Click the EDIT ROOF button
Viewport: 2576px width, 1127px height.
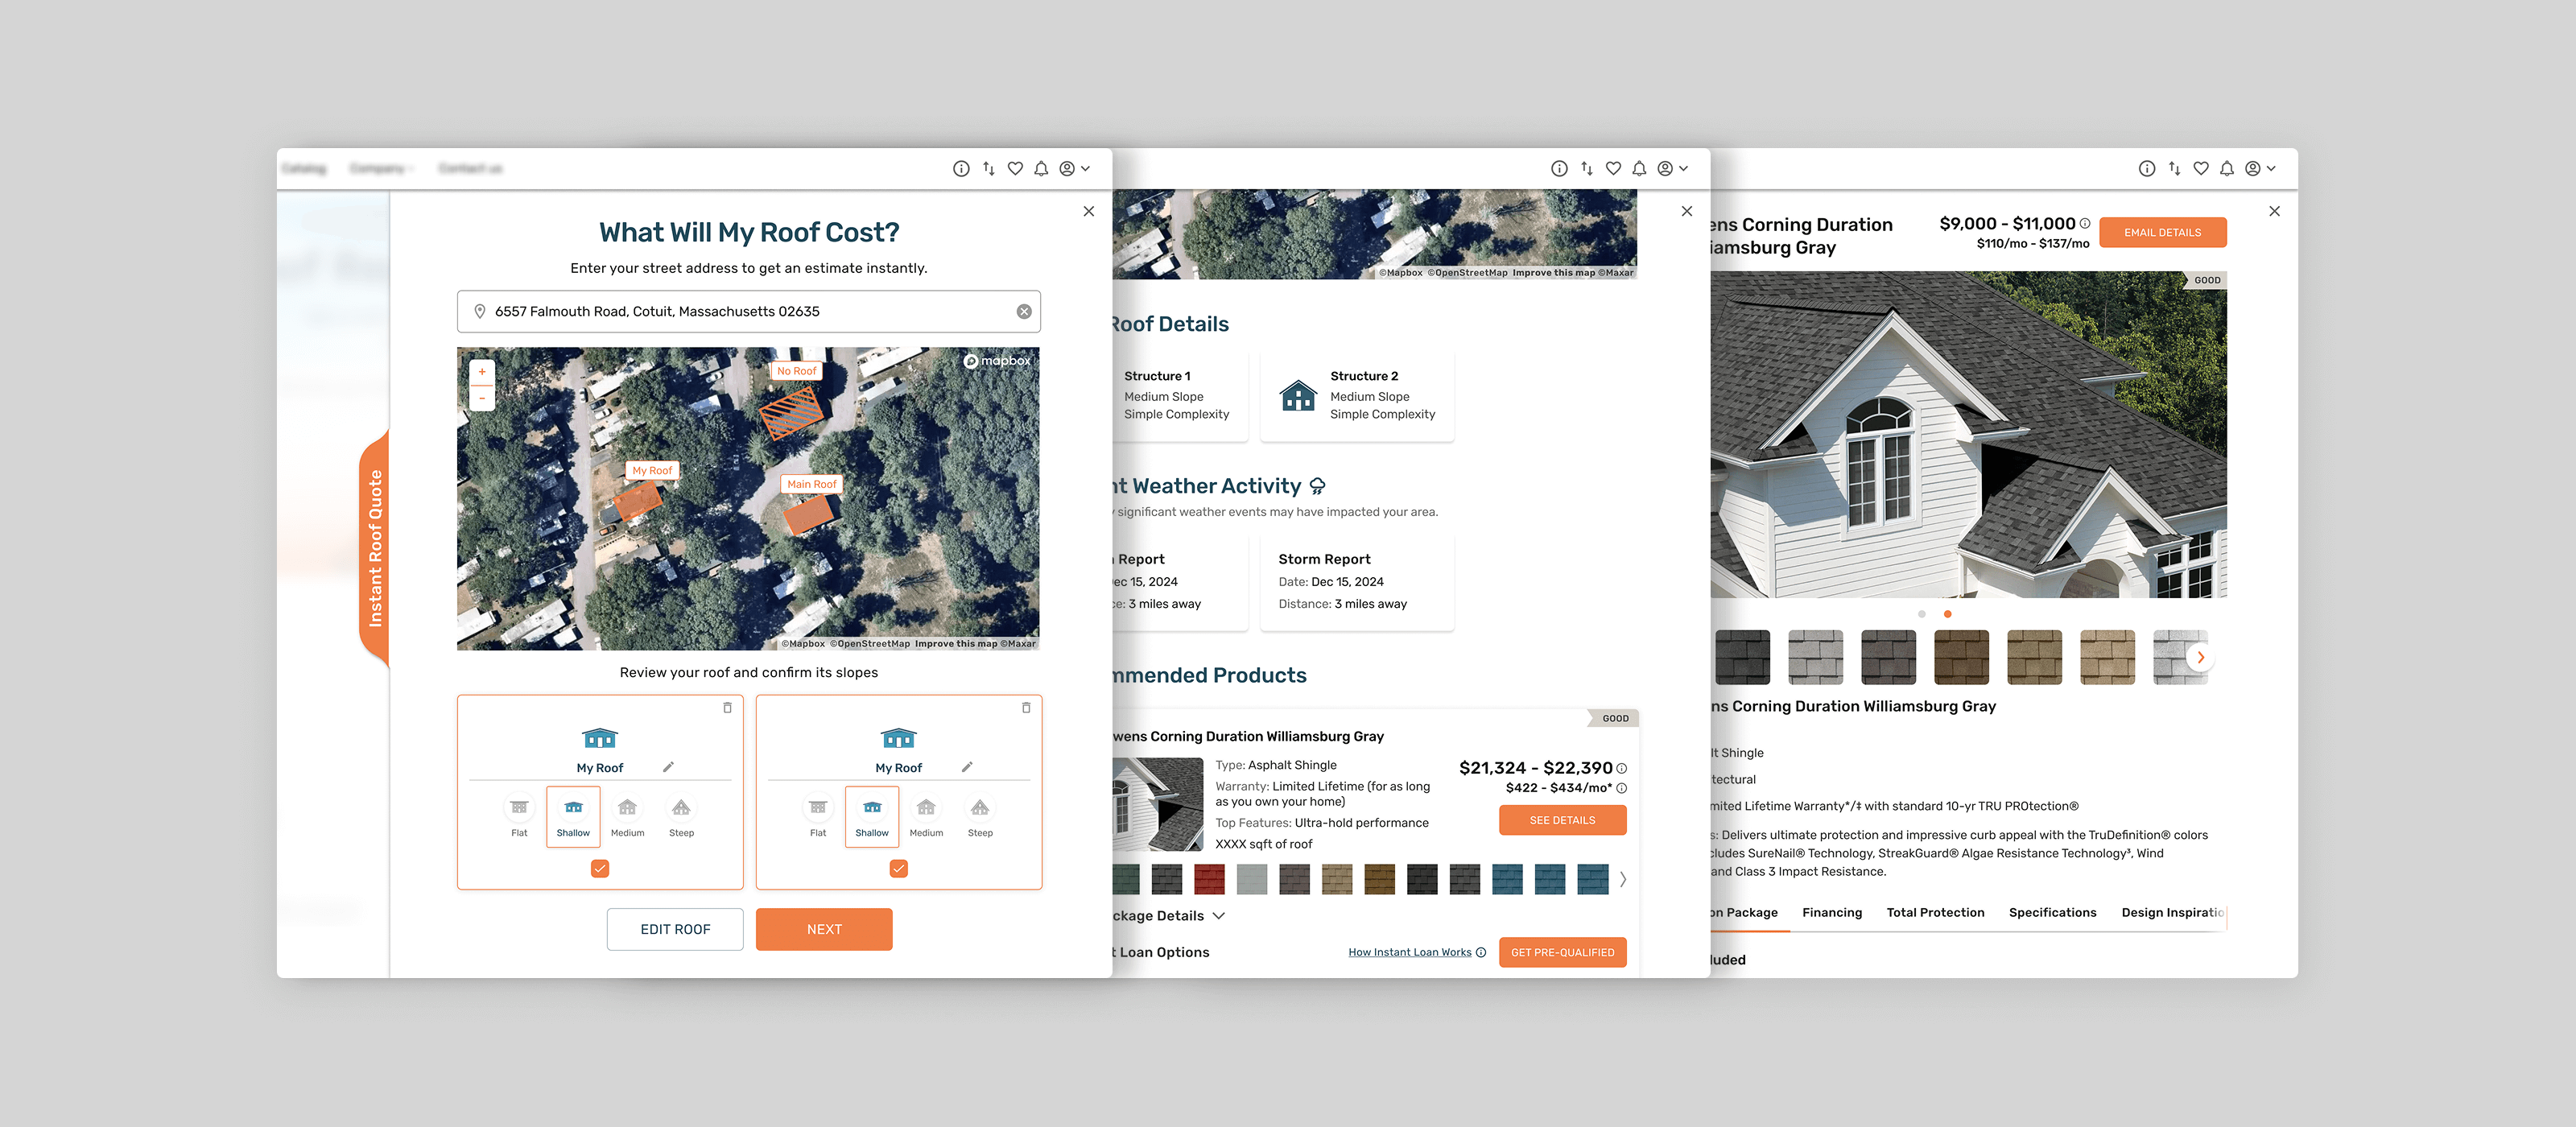tap(675, 929)
